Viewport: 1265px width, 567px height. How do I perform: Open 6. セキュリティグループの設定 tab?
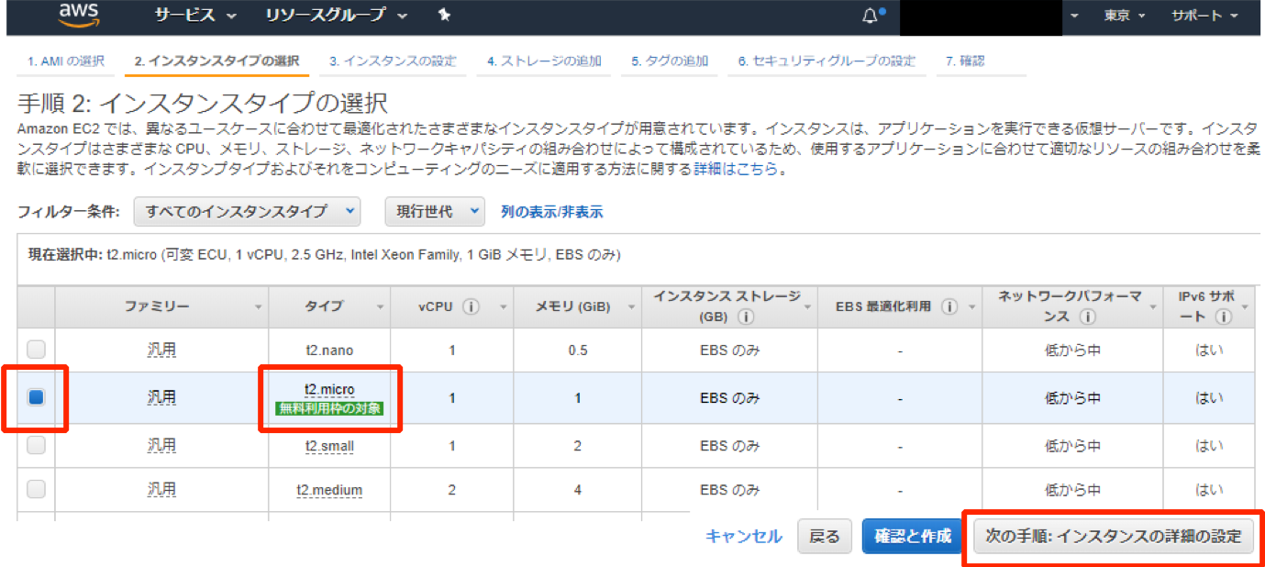(827, 61)
